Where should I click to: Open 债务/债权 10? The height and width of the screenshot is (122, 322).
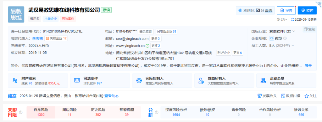tap(208, 112)
